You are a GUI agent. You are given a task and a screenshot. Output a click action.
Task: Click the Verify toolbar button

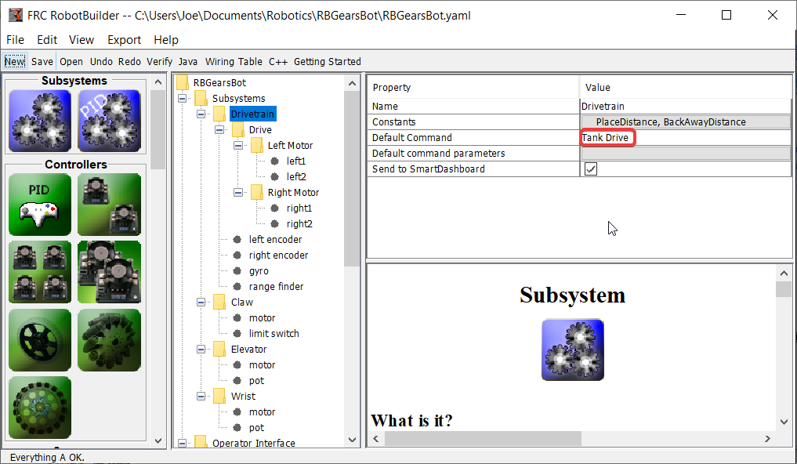[159, 61]
